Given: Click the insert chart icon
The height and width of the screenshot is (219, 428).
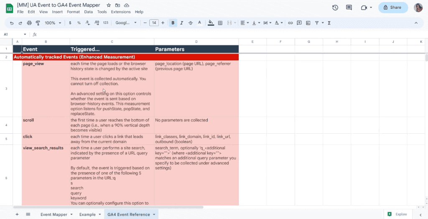Looking at the screenshot, I should pyautogui.click(x=308, y=23).
